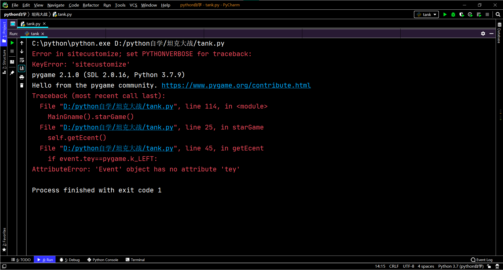Open the Event Log
This screenshot has height=270, width=503.
coord(482,260)
